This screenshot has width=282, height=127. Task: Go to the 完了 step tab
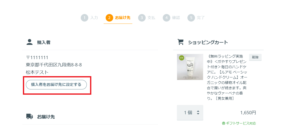point(201,18)
